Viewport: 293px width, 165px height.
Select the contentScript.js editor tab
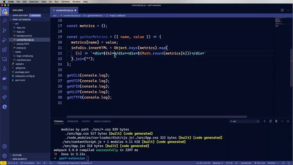(64, 10)
